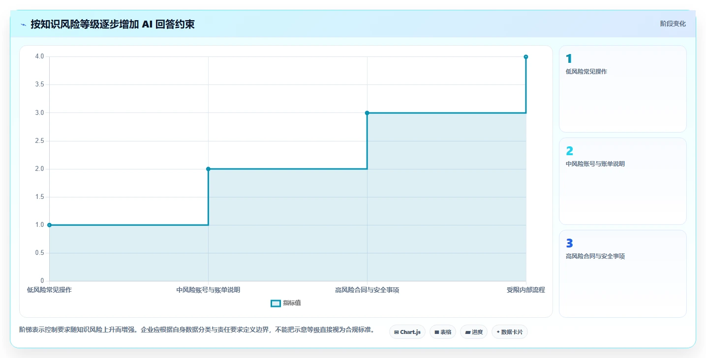Viewport: 706px width, 358px height.
Task: Open the card numbered 3 高风险合同与安全事项
Action: (622, 274)
